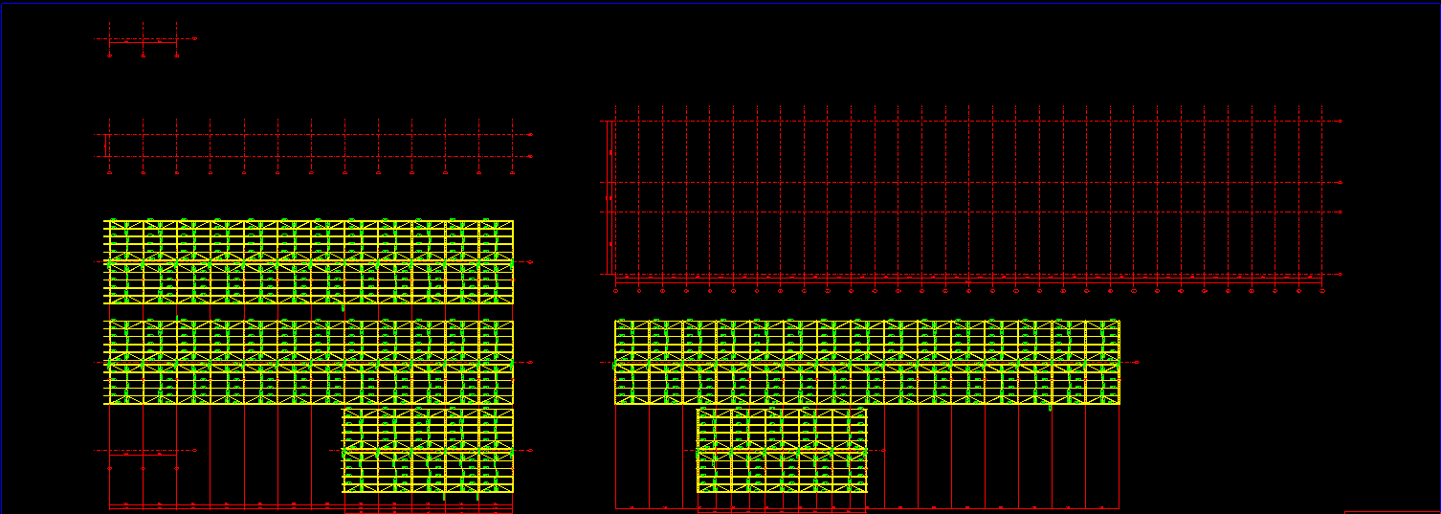Select the small yellow framing plan at bottom-left group
This screenshot has width=1441, height=514.
428,451
